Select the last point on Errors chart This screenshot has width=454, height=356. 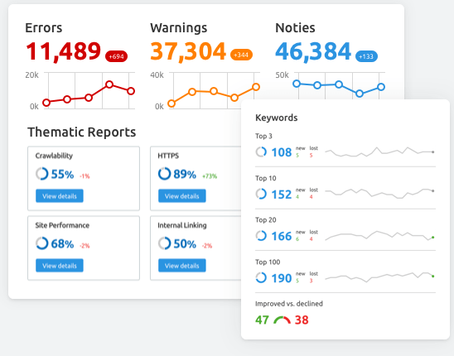tap(131, 91)
